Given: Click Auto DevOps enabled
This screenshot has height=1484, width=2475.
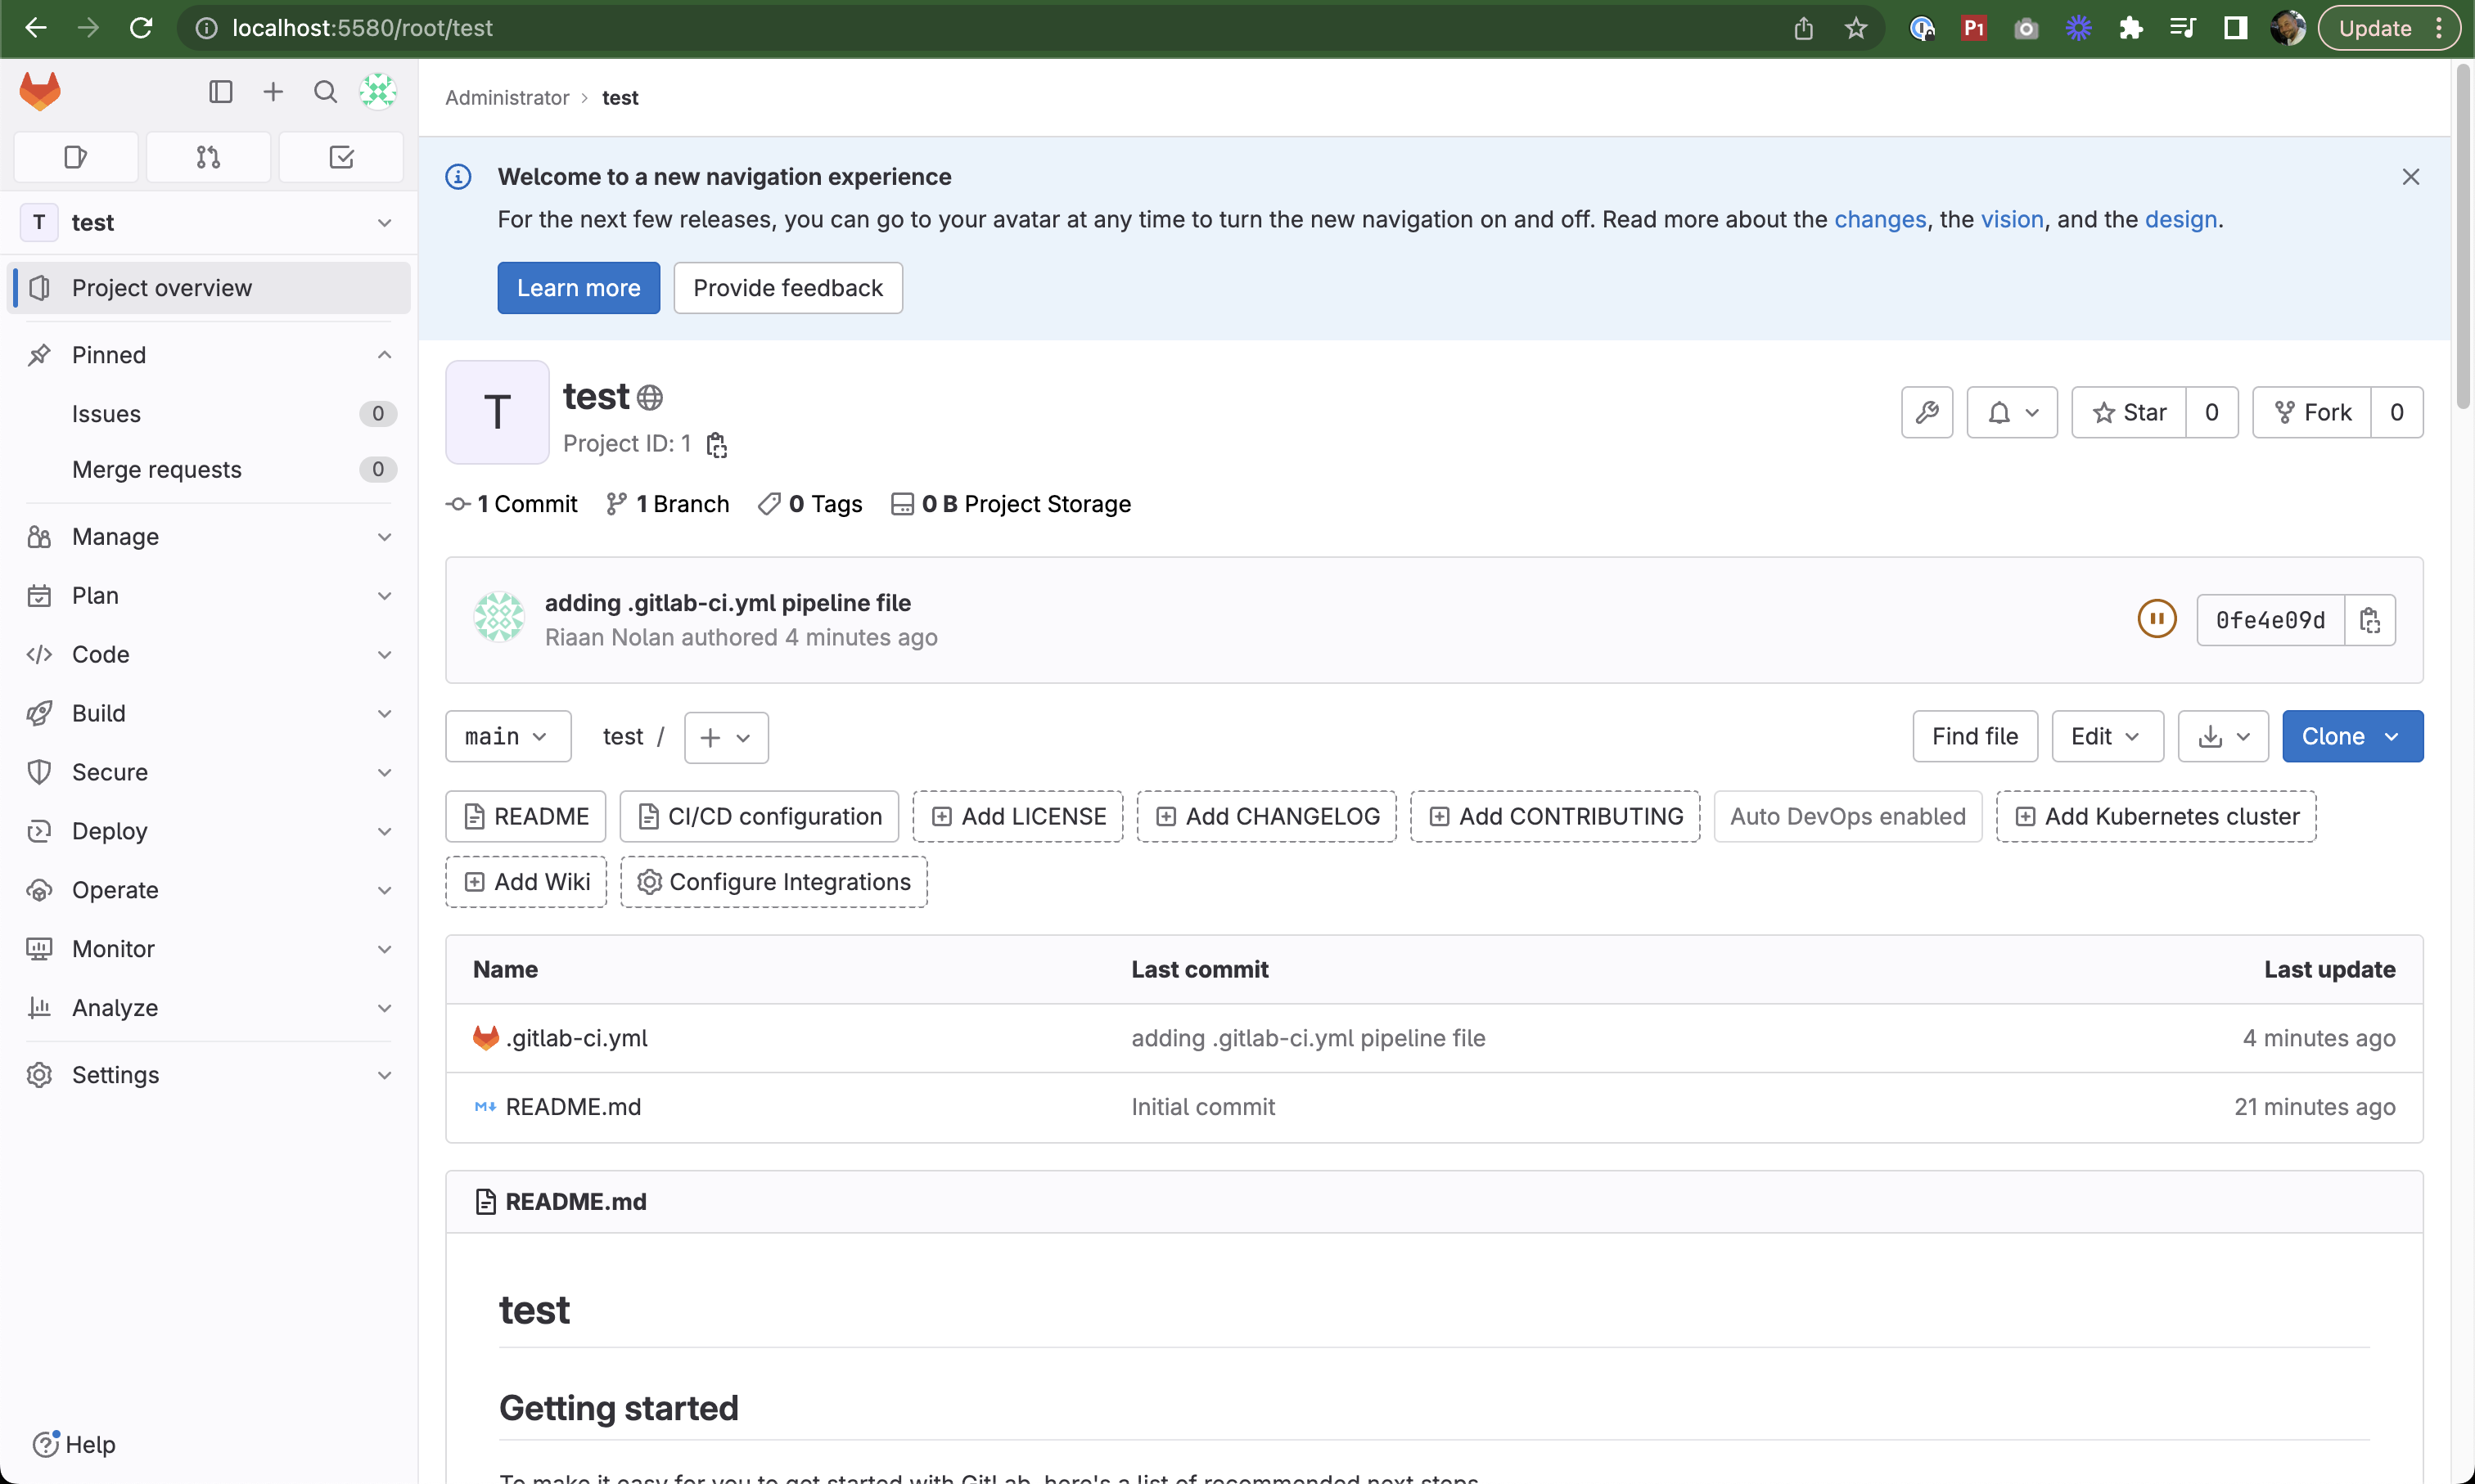Looking at the screenshot, I should click(x=1848, y=817).
